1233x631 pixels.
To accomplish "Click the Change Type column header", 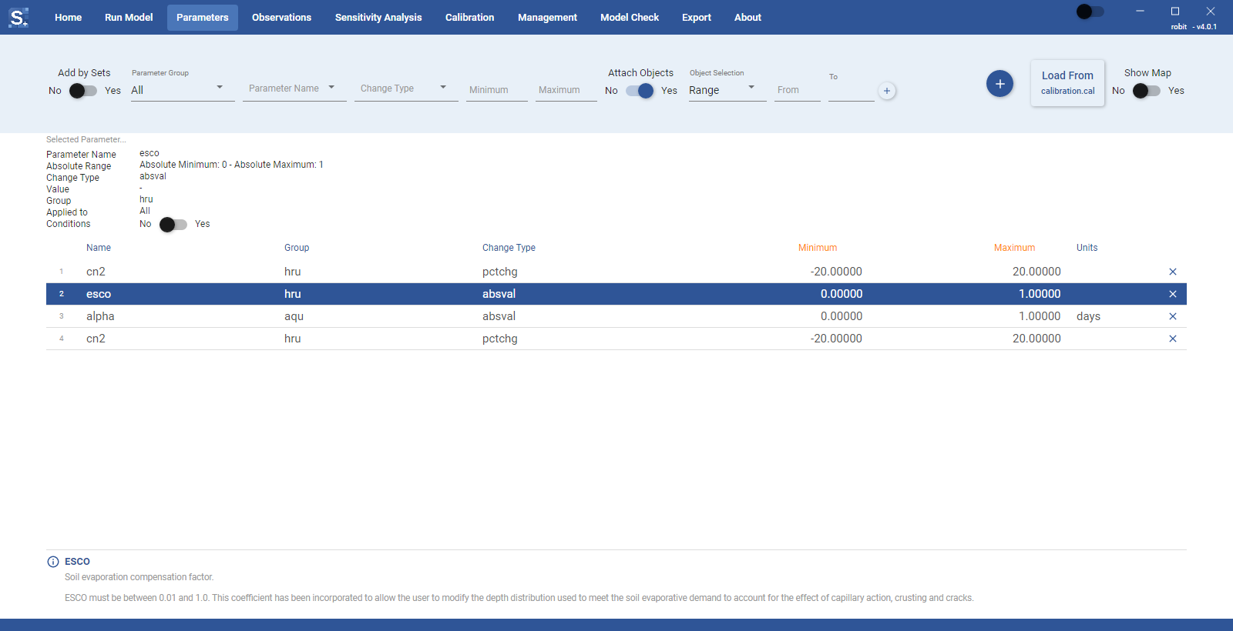I will point(509,248).
